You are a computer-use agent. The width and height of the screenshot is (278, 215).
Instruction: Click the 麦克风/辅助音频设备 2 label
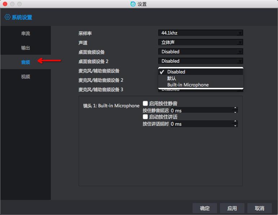coord(101,80)
